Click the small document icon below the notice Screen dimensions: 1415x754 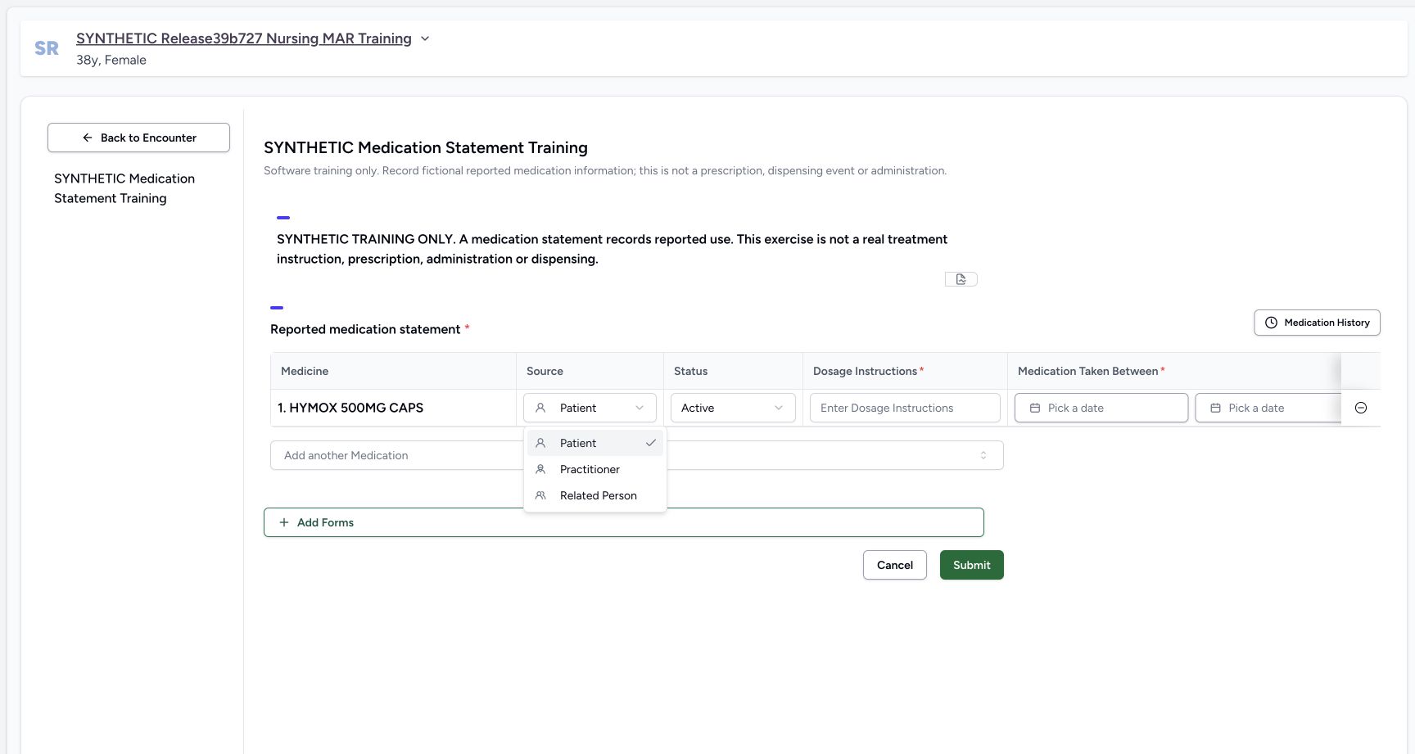pyautogui.click(x=961, y=279)
